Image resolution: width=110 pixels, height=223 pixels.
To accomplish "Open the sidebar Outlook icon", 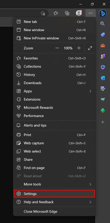I will click(x=103, y=78).
